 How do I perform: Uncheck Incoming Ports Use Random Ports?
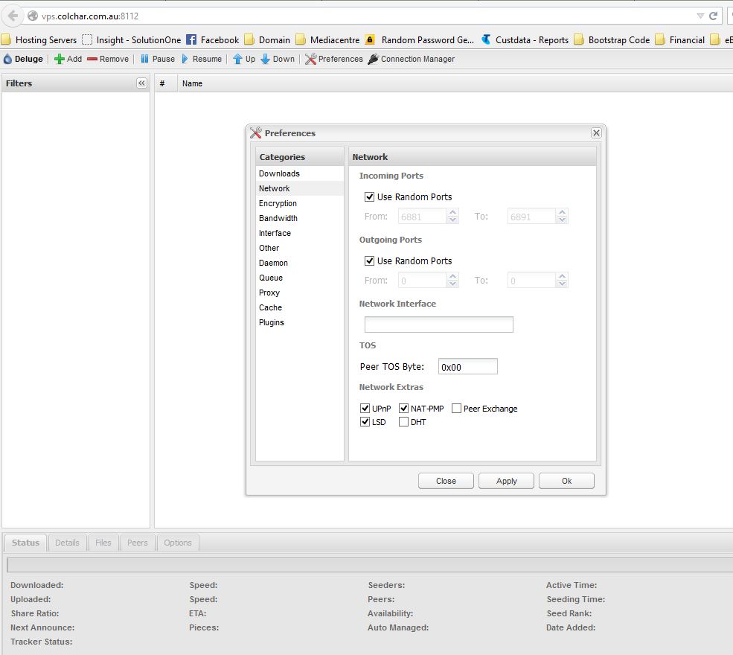(369, 197)
